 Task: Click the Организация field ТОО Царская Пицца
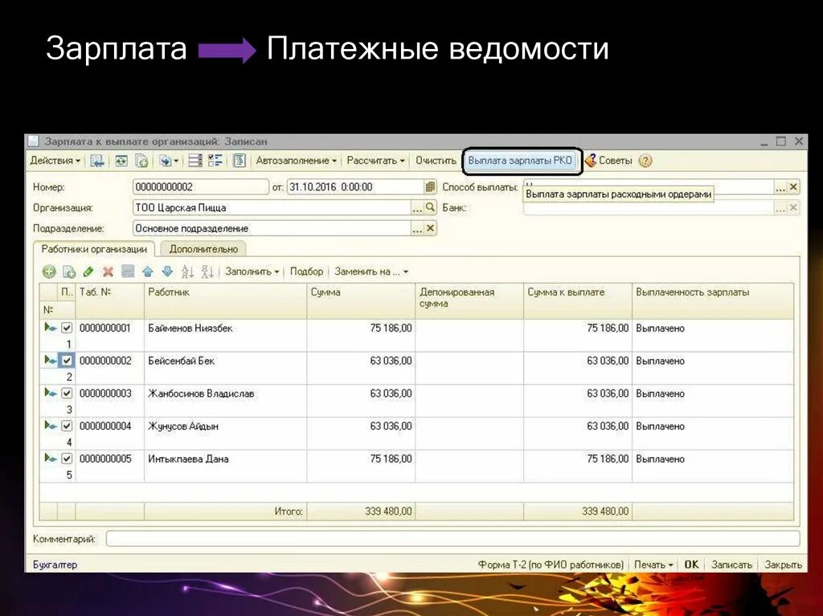[x=272, y=208]
